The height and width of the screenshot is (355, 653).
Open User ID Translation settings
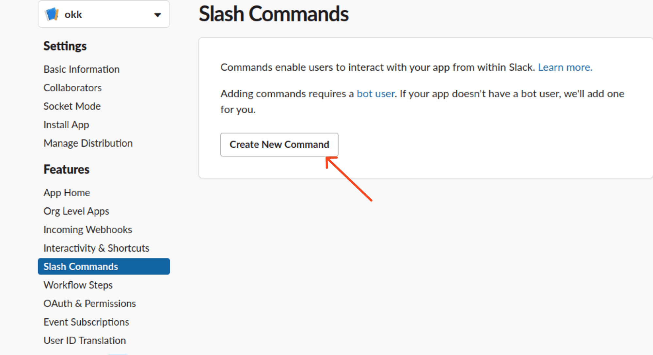point(85,340)
